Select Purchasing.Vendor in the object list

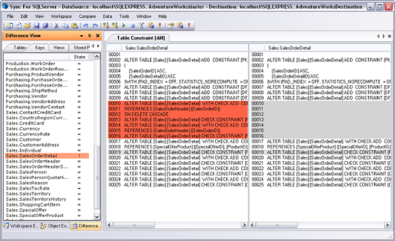click(x=27, y=96)
